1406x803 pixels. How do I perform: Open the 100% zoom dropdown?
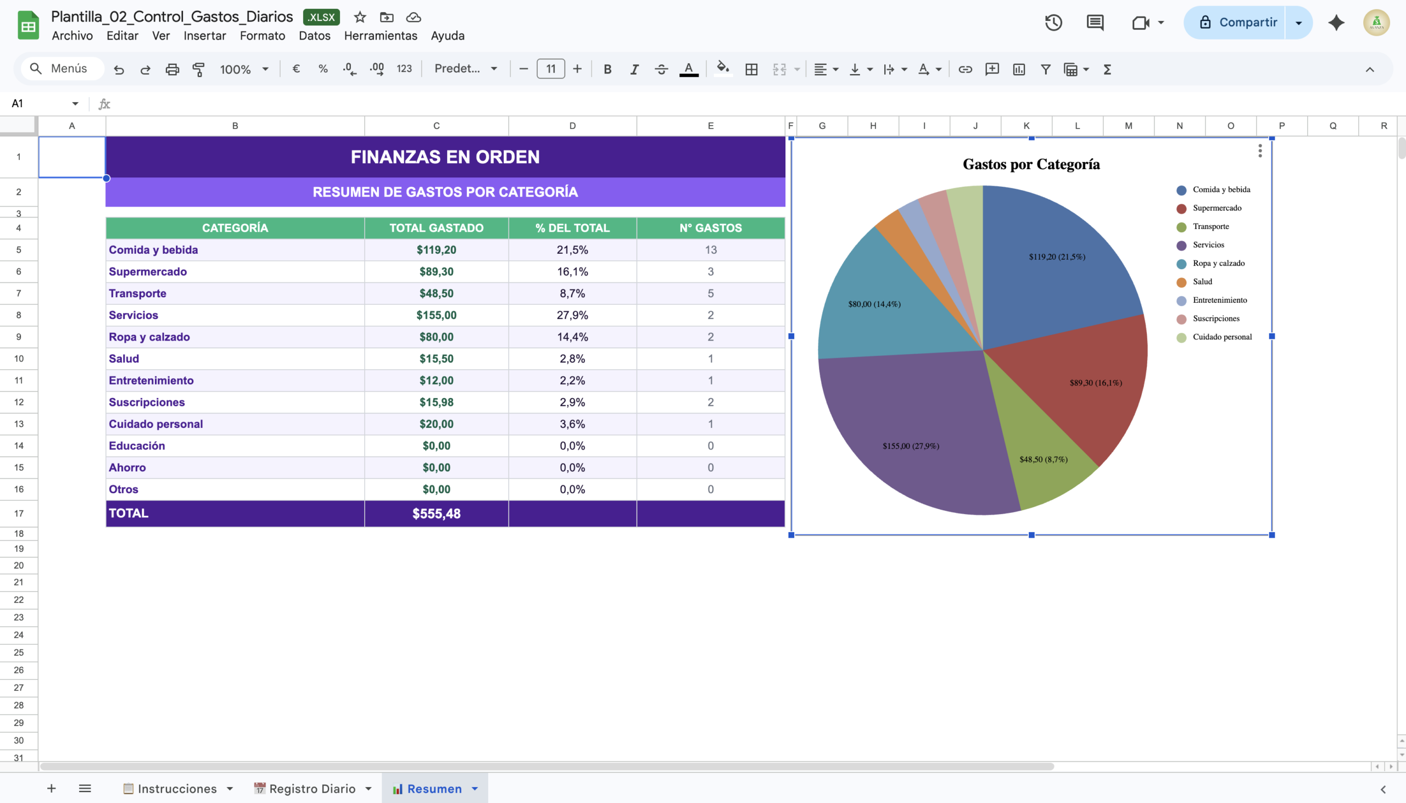coord(244,70)
